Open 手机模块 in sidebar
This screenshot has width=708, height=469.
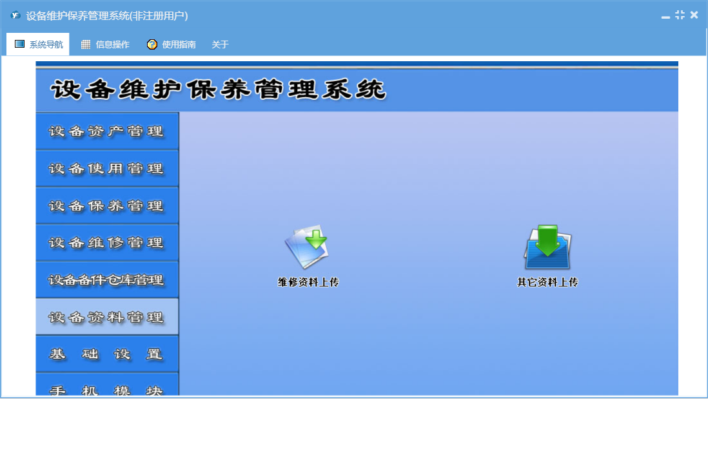pos(108,384)
